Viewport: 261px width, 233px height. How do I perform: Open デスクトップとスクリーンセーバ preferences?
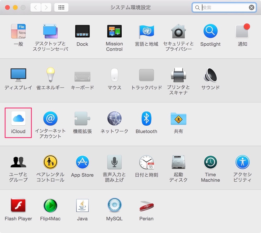tap(50, 31)
